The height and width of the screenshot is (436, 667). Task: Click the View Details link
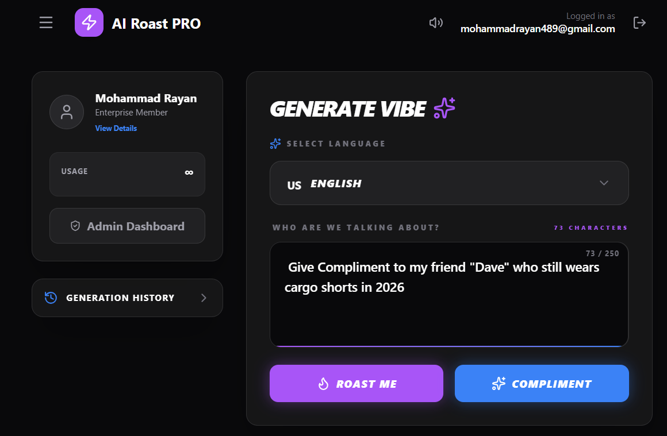coord(116,128)
